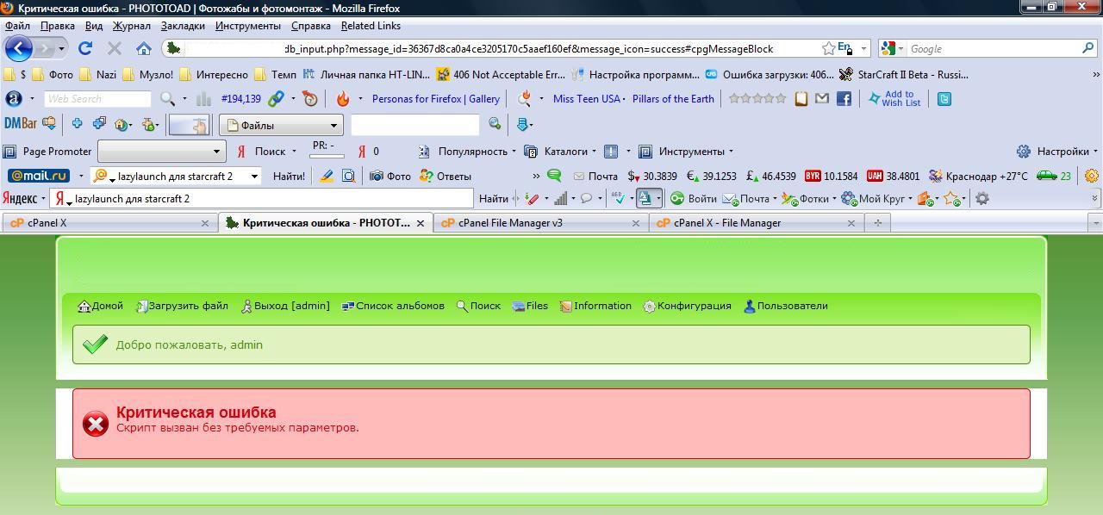Open the Закладки menu
Screen dimensions: 1103x515
pos(182,26)
